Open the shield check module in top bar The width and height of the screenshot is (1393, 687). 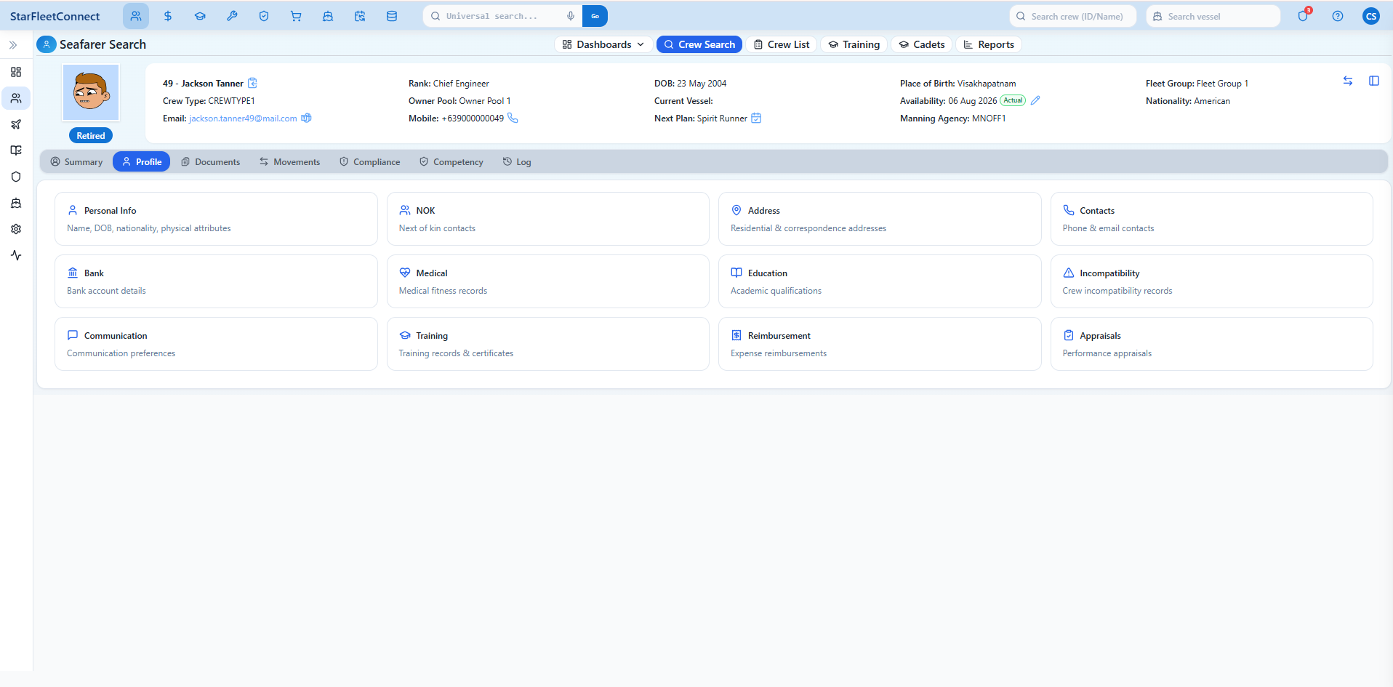(x=264, y=16)
